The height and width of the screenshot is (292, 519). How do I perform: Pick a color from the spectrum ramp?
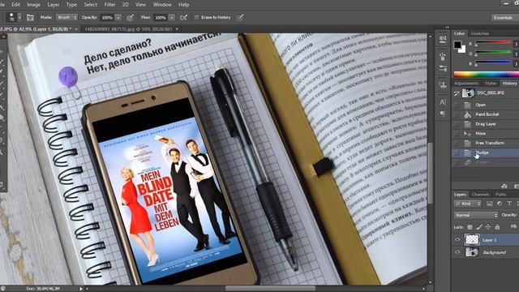[x=486, y=74]
